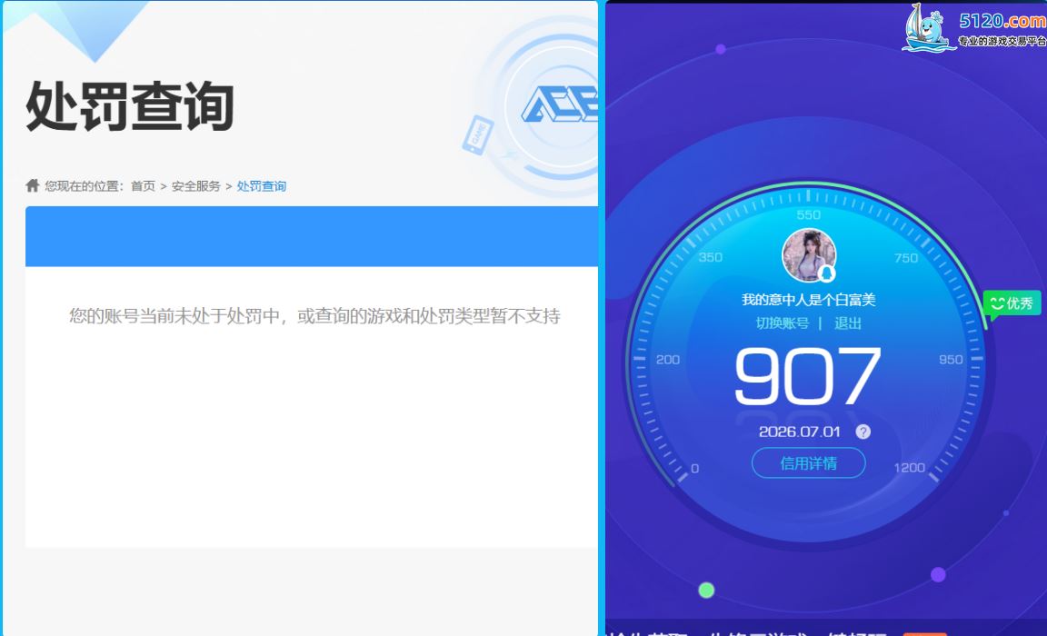Click the home icon in breadcrumb

(32, 185)
